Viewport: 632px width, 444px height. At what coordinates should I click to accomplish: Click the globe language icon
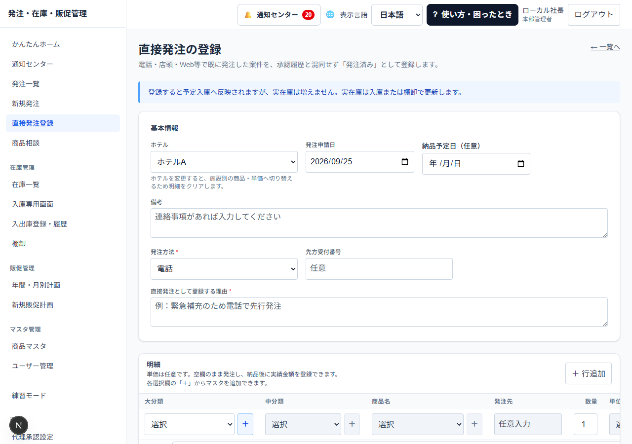pos(330,15)
